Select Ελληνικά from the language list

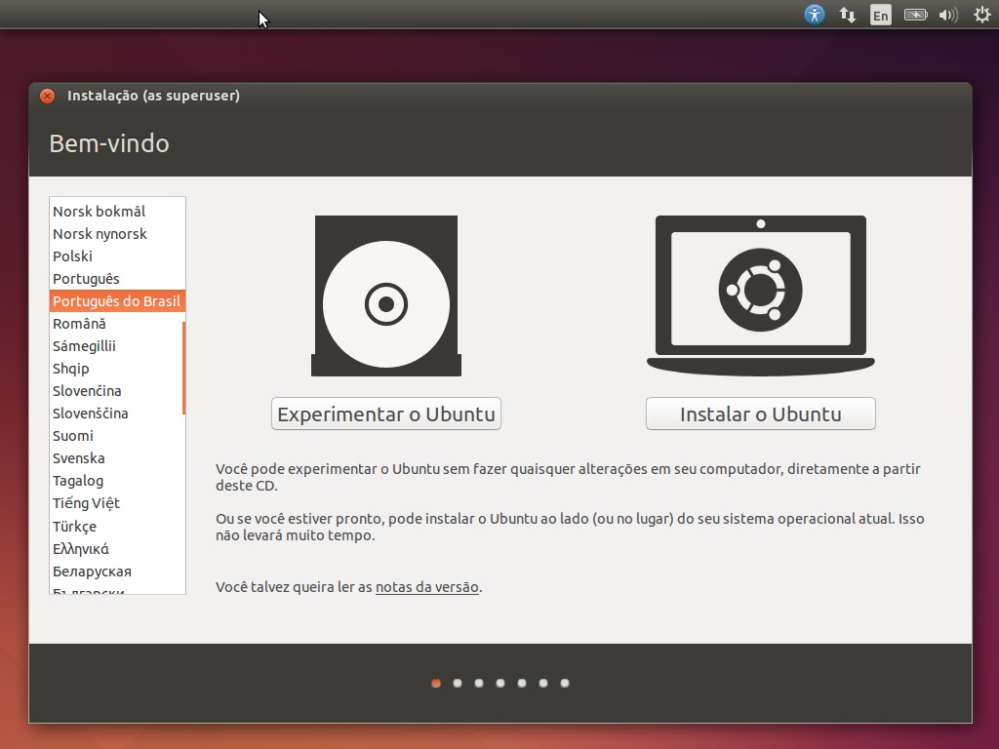pos(81,549)
